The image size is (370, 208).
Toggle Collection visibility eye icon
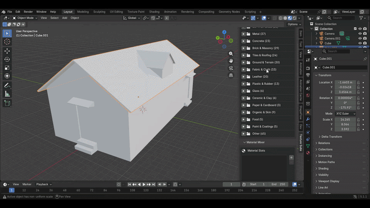coord(360,29)
